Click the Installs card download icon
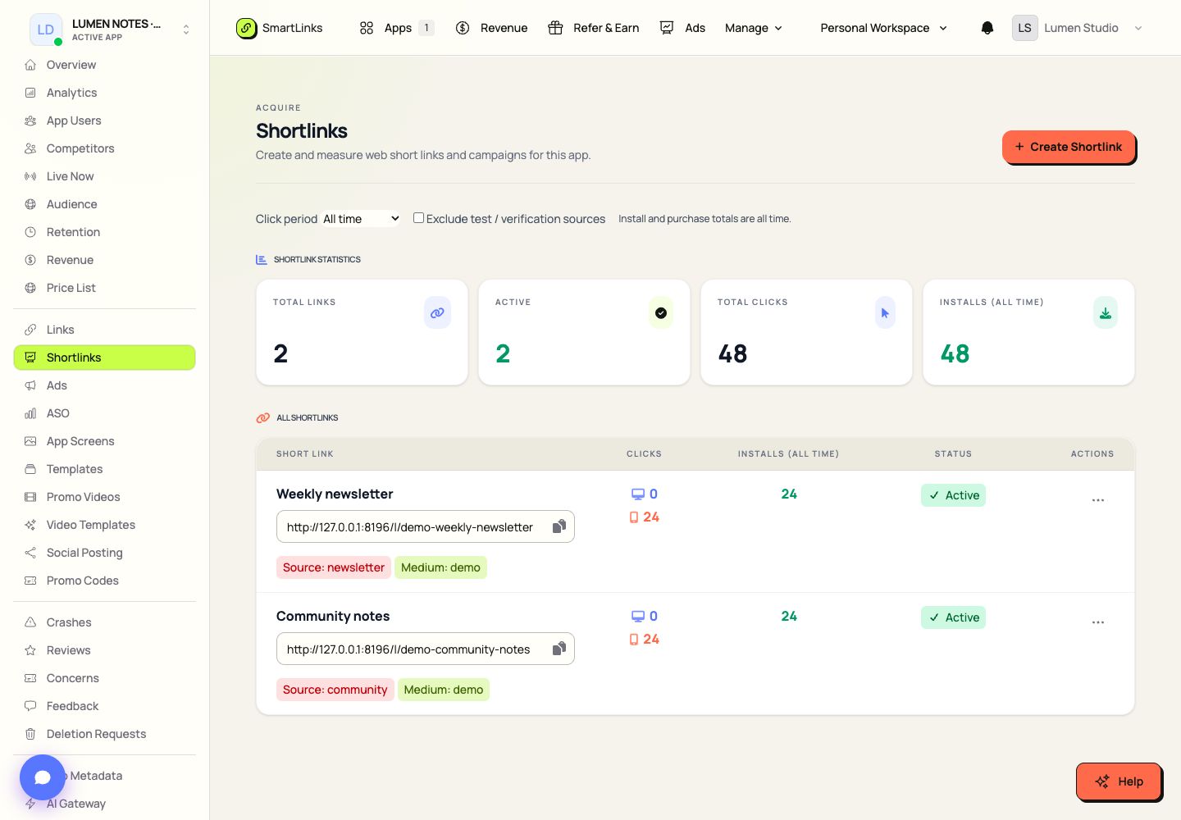1181x820 pixels. tap(1106, 312)
